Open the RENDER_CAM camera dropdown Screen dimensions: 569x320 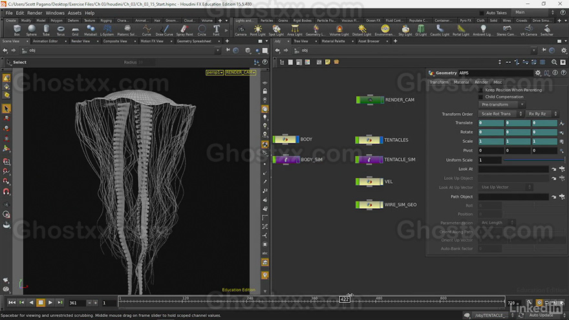(241, 72)
